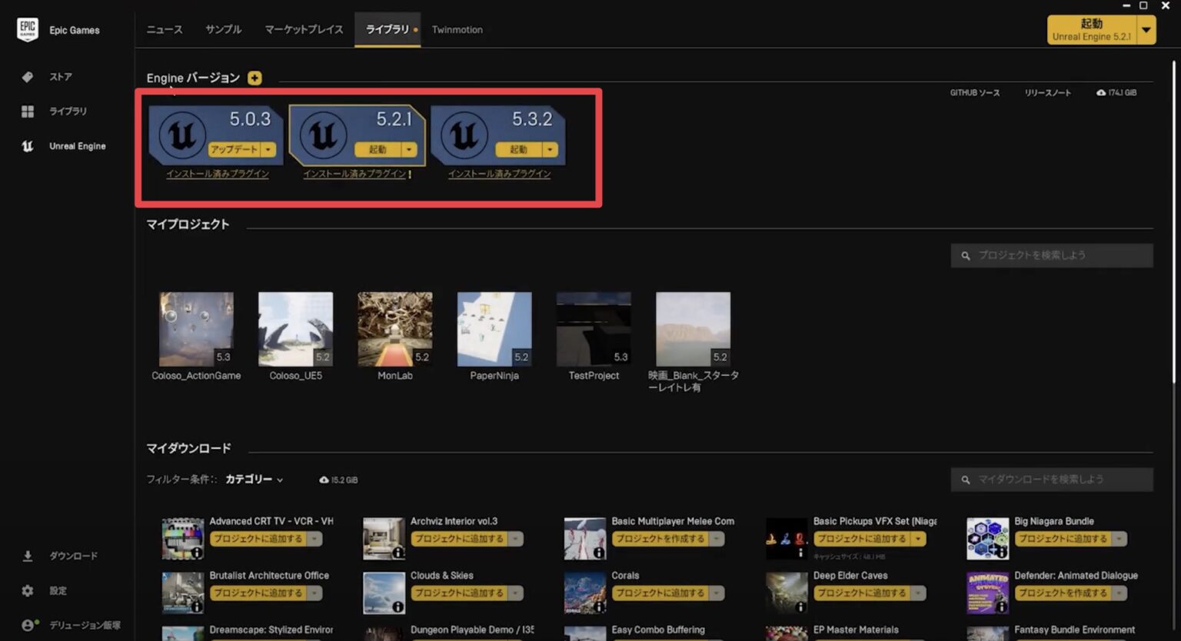
Task: Open Downloads via the download arrow icon
Action: (x=28, y=556)
